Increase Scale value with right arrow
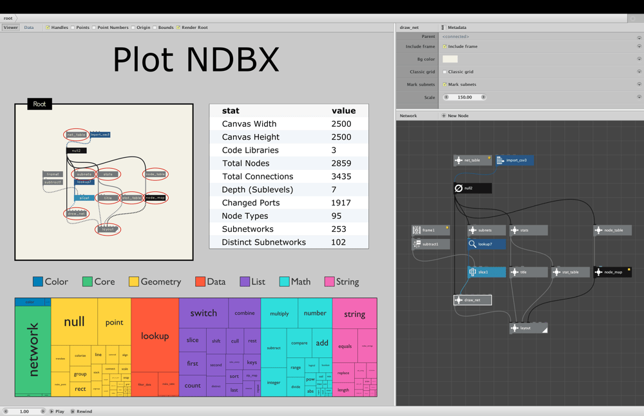This screenshot has height=416, width=644. coord(483,97)
